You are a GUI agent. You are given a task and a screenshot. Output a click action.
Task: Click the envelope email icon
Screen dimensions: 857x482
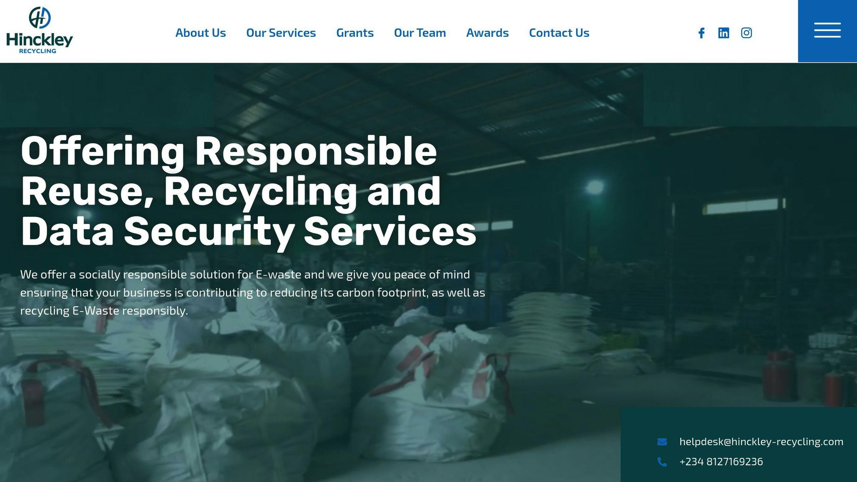coord(662,442)
